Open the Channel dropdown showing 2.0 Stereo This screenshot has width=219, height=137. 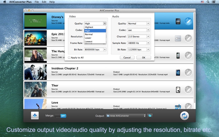[139, 36]
